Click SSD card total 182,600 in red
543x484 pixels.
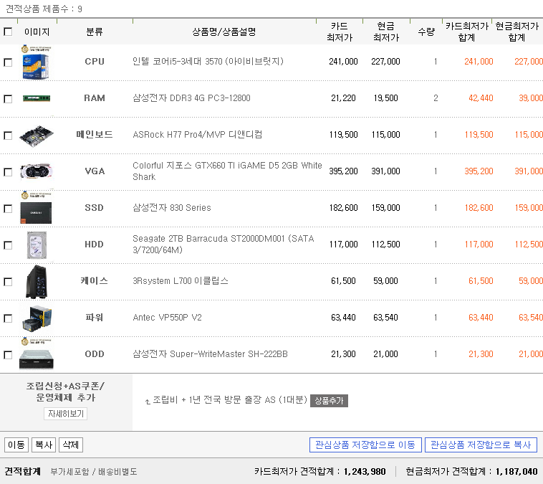pos(479,208)
